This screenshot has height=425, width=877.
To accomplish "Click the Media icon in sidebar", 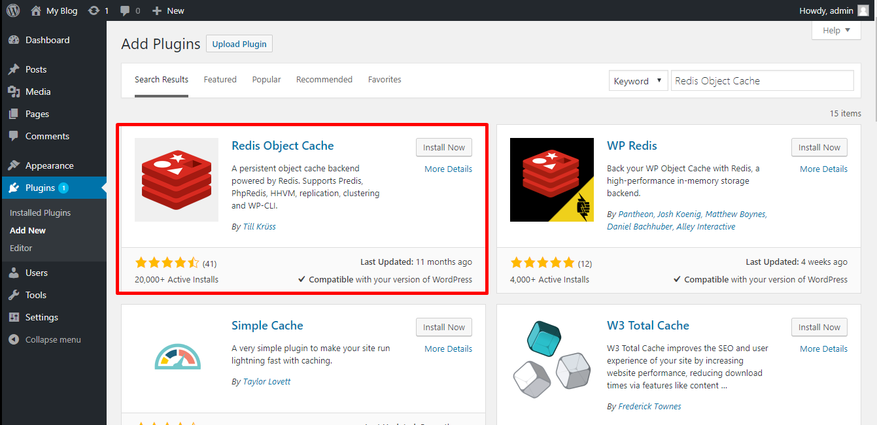I will pos(14,92).
